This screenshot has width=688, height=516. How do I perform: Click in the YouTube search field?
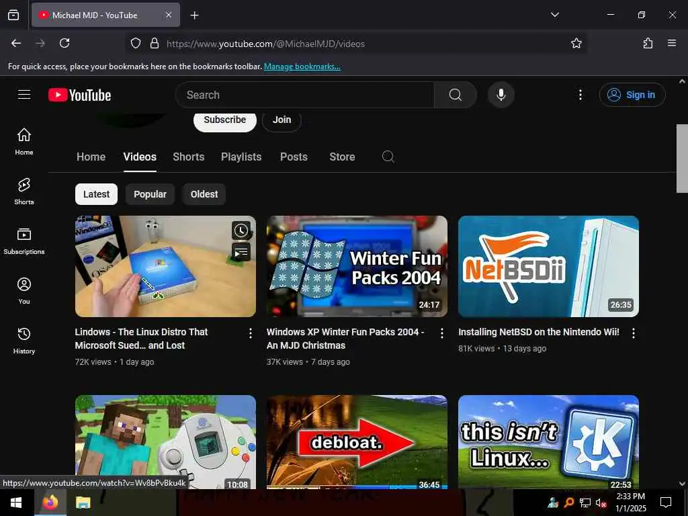point(305,95)
